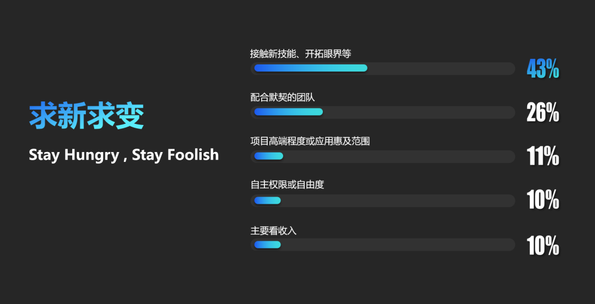Click the 10% next to 自主权限或自由度

pos(543,200)
